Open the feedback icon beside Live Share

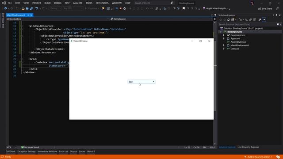point(277,8)
